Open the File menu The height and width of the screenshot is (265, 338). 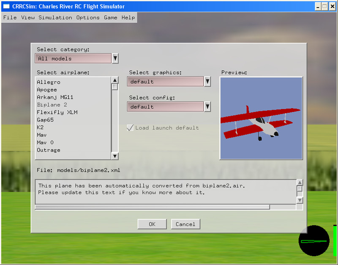point(10,17)
